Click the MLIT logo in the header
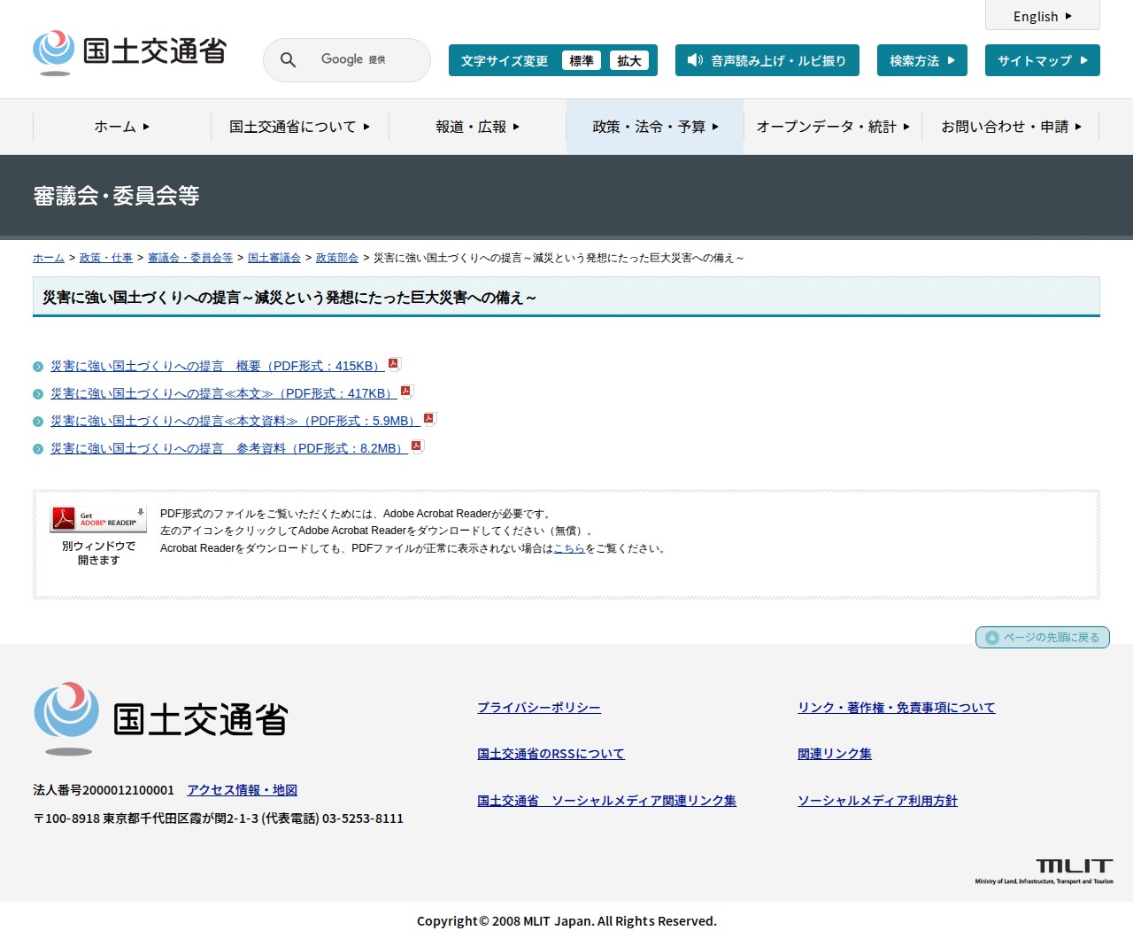Viewport: 1133px width, 946px height. (130, 52)
